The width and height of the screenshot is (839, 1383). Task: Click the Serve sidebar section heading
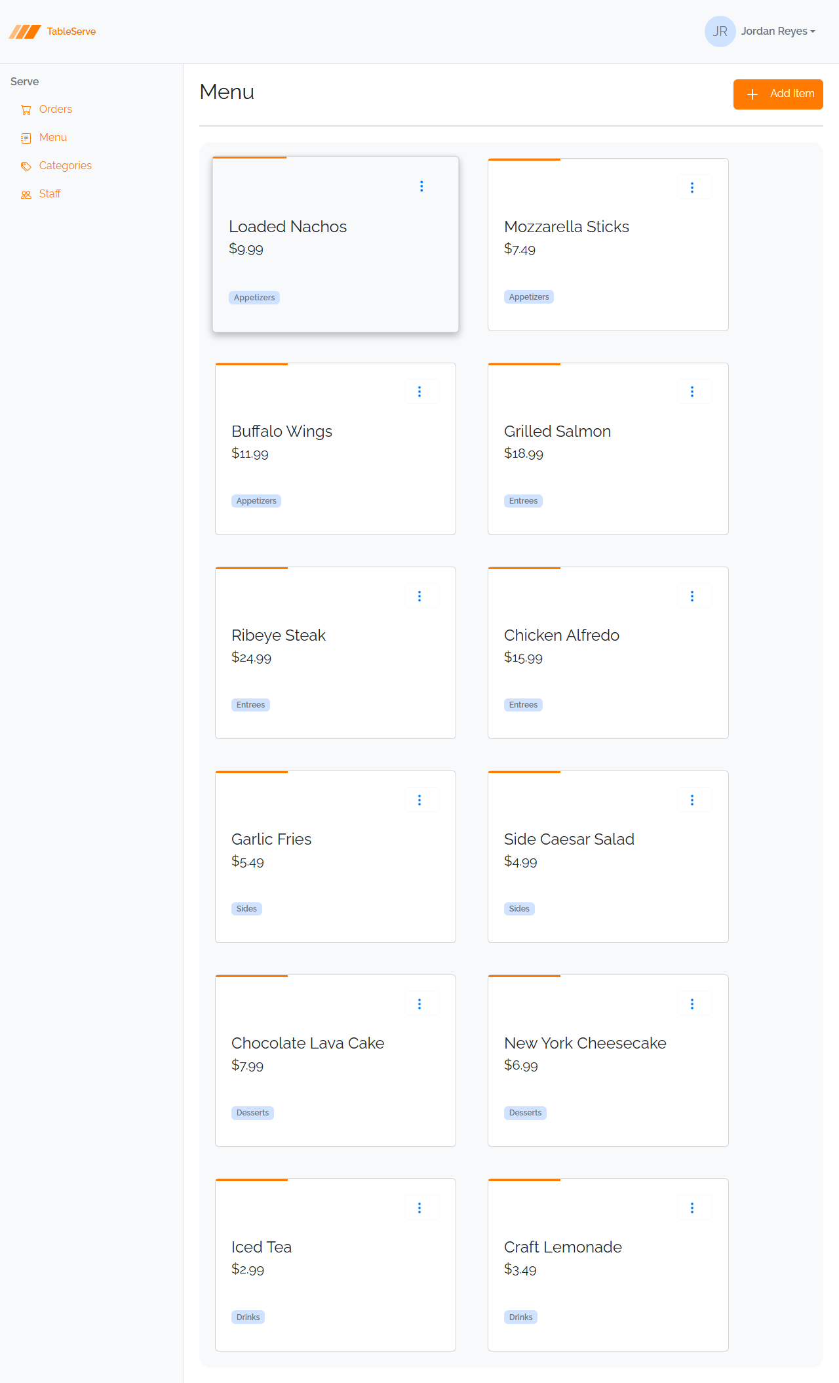pos(25,82)
